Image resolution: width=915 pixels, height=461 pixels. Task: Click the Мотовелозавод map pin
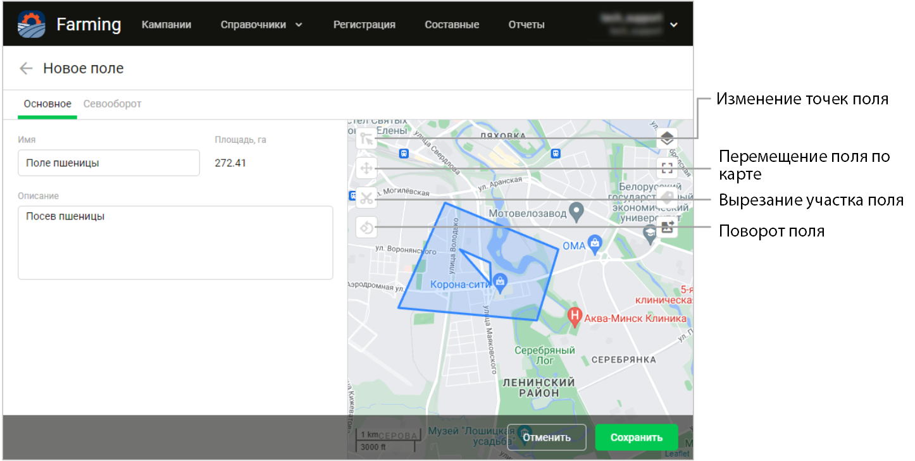point(576,212)
